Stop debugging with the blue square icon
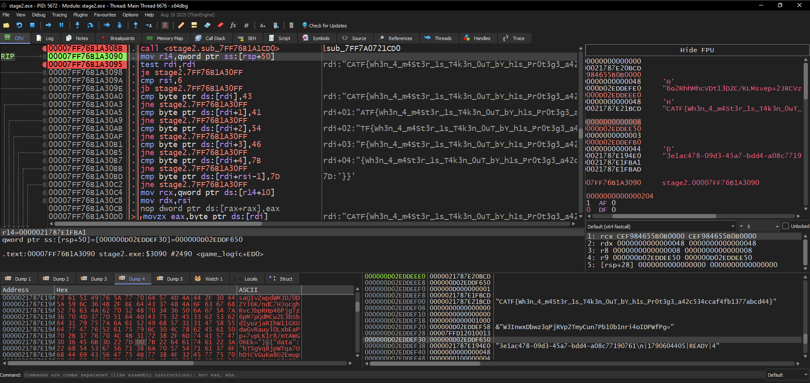This screenshot has width=810, height=383. click(x=32, y=25)
